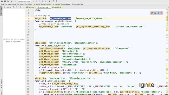This screenshot has height=95, width=169.
Task: Open file or project via the folder icon
Action: pyautogui.click(x=2, y=1)
